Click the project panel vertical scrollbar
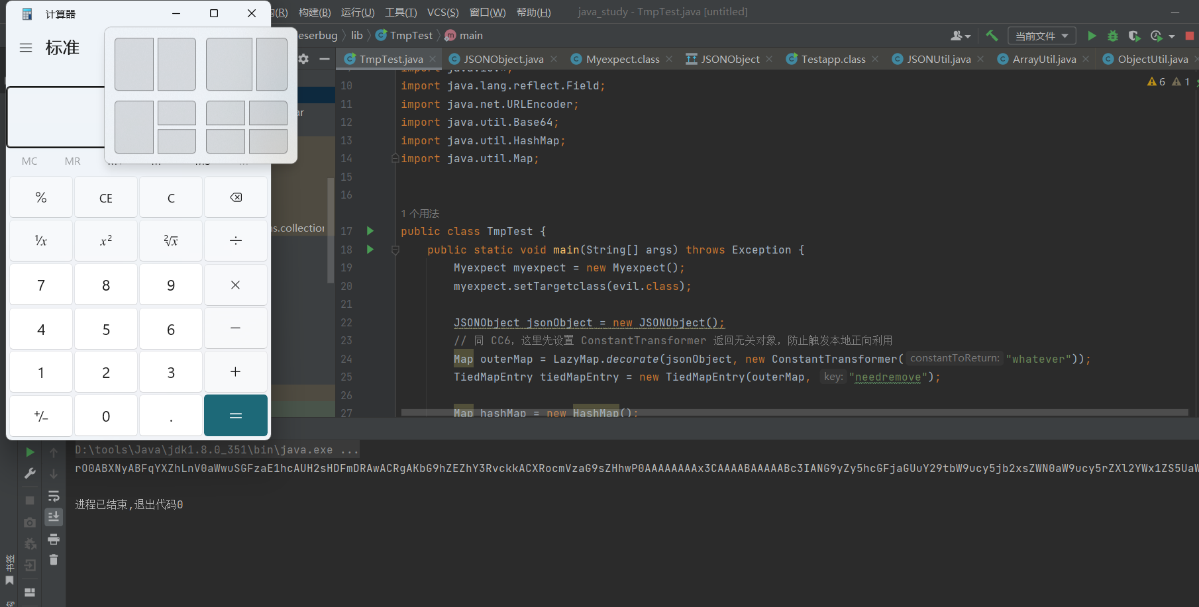The width and height of the screenshot is (1199, 607). pyautogui.click(x=331, y=230)
